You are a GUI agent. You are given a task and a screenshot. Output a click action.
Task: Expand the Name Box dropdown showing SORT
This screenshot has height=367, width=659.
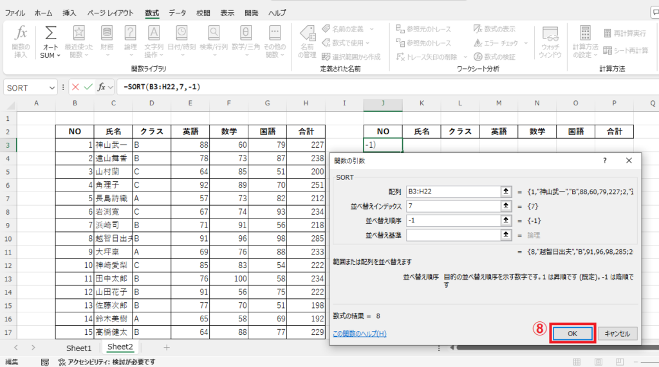[x=51, y=88]
